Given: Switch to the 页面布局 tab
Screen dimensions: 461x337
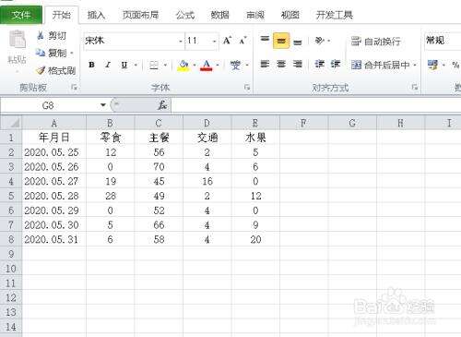Looking at the screenshot, I should (x=140, y=15).
